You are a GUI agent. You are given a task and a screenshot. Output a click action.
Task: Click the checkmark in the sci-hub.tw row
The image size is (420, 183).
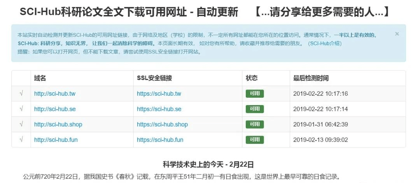pyautogui.click(x=21, y=93)
